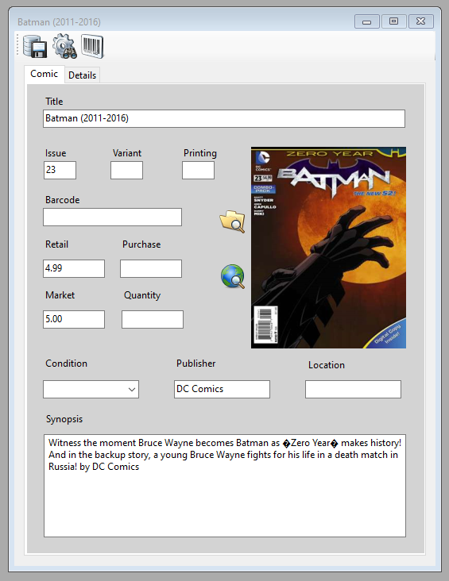The width and height of the screenshot is (449, 581).
Task: Click the Title input field
Action: click(224, 118)
